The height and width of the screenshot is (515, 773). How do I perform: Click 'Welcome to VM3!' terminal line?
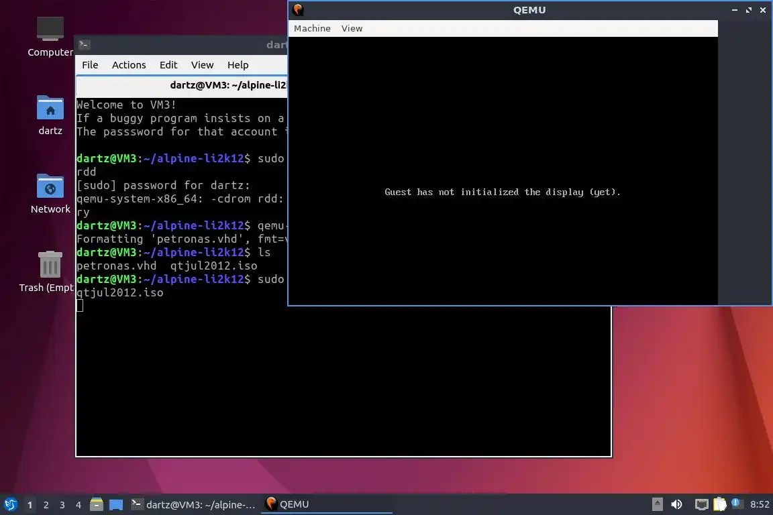pyautogui.click(x=126, y=105)
